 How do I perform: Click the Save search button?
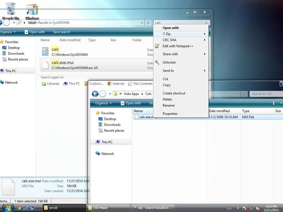(x=61, y=32)
